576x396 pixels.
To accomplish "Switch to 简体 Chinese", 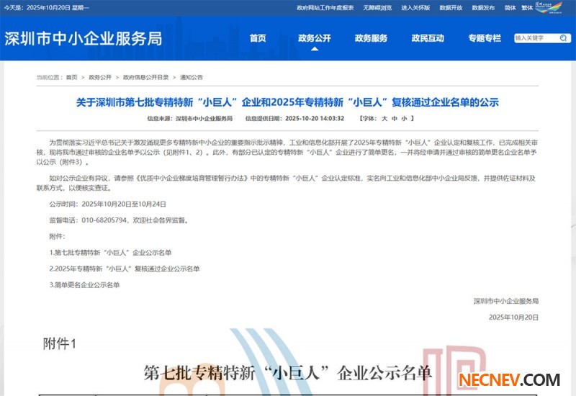I will pos(510,7).
